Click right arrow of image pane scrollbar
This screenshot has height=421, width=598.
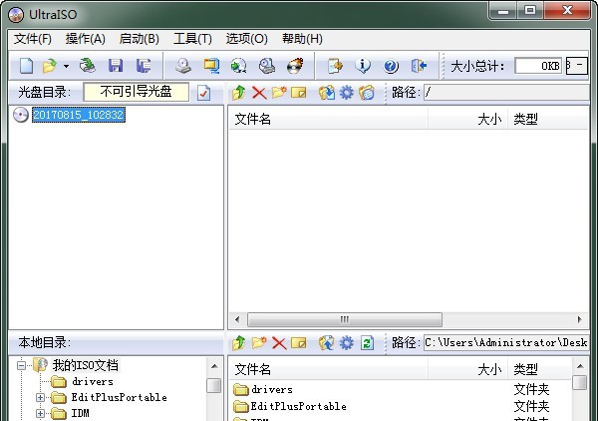click(580, 319)
